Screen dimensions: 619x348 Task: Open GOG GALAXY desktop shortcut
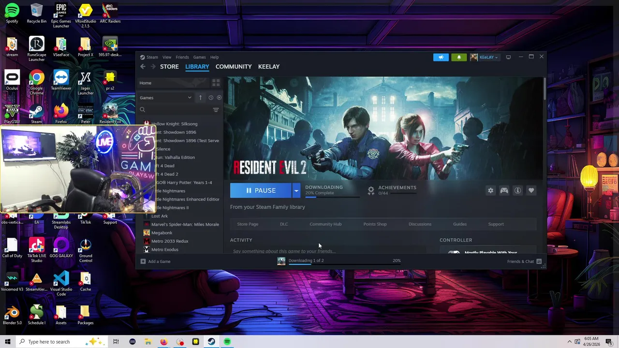pos(61,247)
